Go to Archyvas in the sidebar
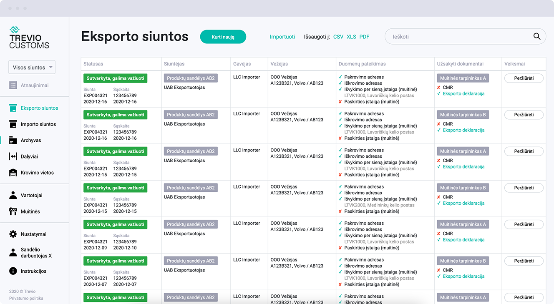The image size is (554, 304). click(31, 141)
